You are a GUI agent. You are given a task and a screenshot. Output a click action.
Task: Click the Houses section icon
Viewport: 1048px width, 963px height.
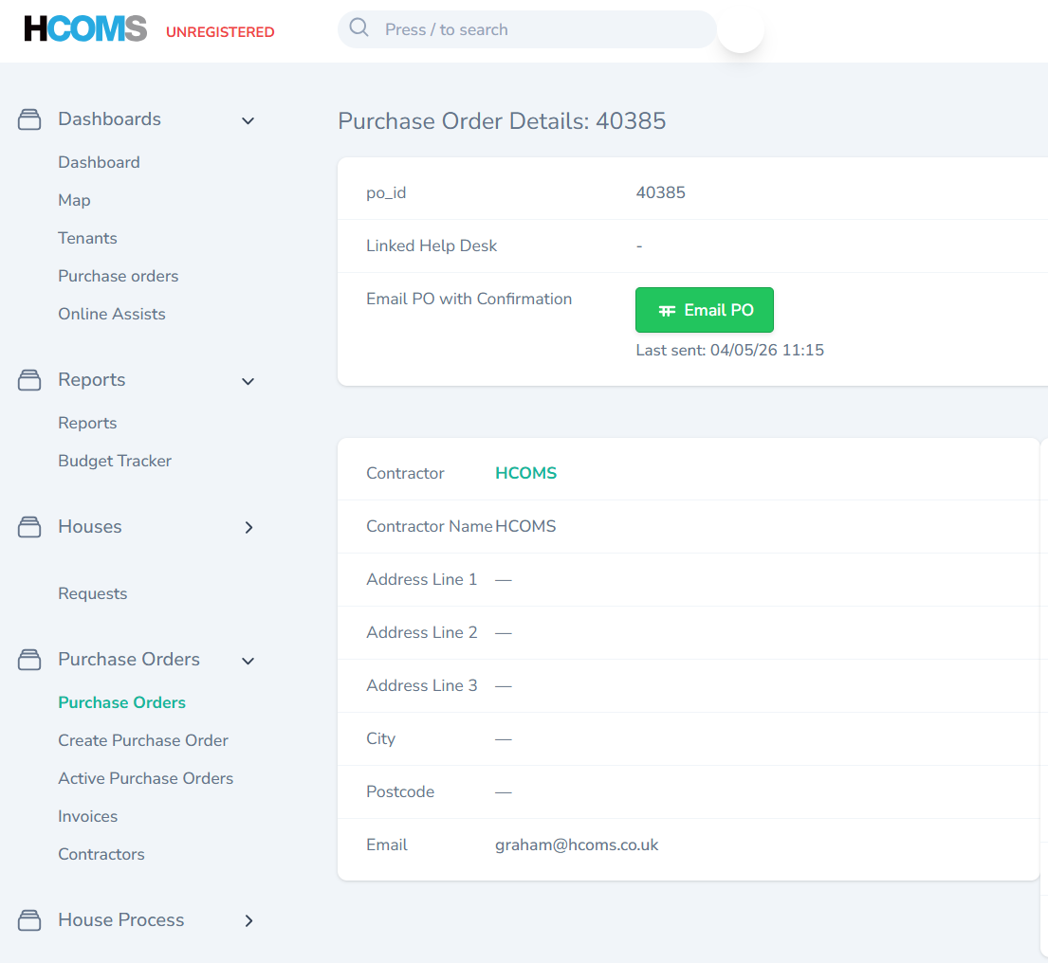(x=29, y=527)
